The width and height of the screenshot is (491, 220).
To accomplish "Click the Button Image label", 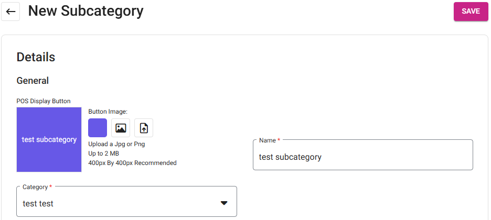I will point(108,112).
